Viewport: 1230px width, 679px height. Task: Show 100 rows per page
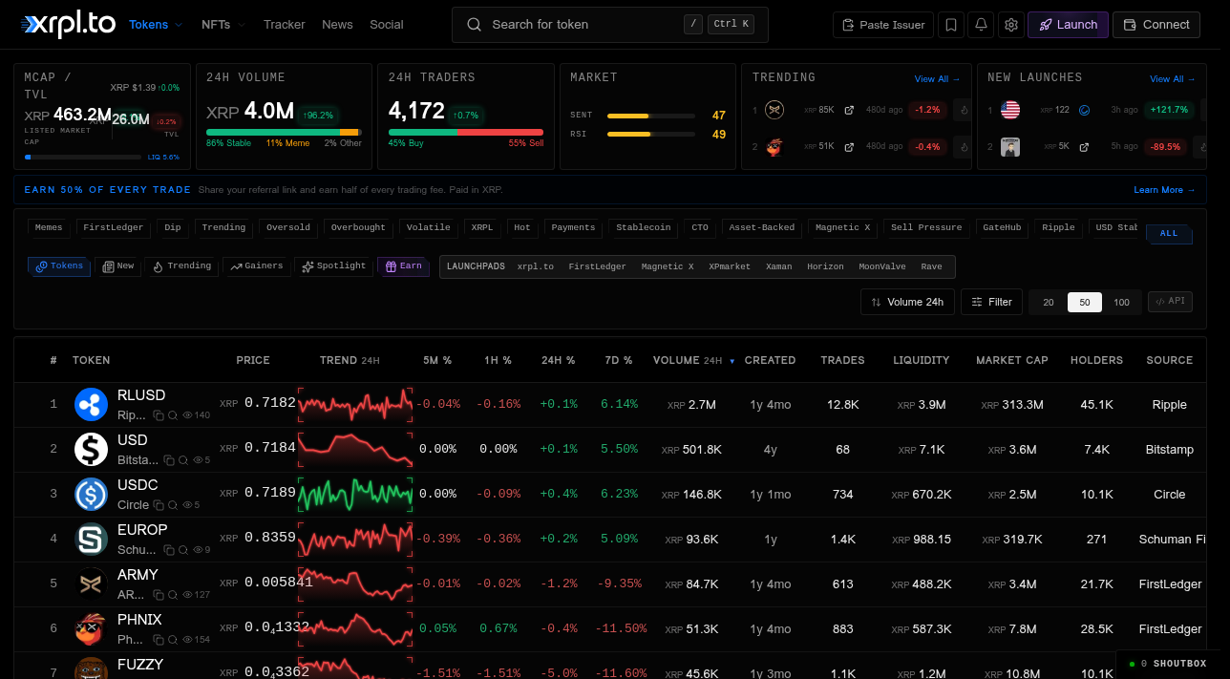pyautogui.click(x=1121, y=302)
